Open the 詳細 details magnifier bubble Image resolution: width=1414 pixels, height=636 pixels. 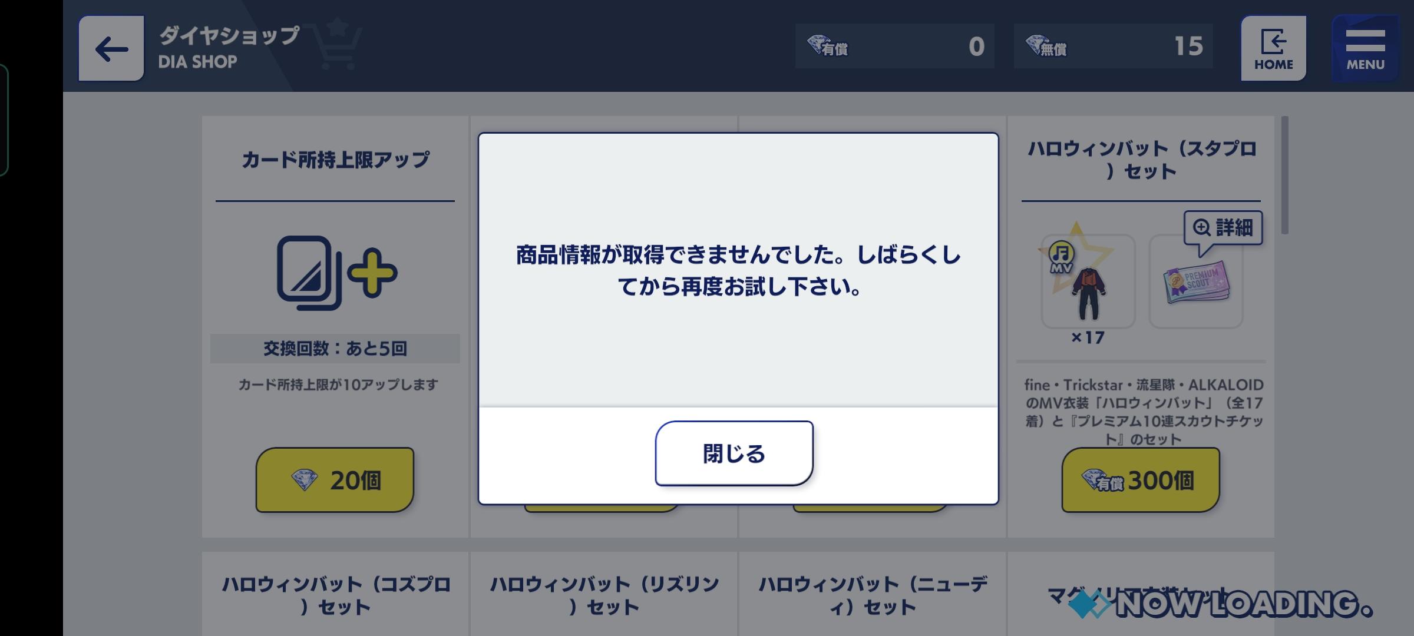(1223, 228)
